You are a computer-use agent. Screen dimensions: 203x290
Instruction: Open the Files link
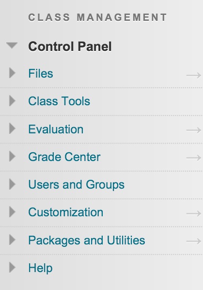[x=41, y=73]
